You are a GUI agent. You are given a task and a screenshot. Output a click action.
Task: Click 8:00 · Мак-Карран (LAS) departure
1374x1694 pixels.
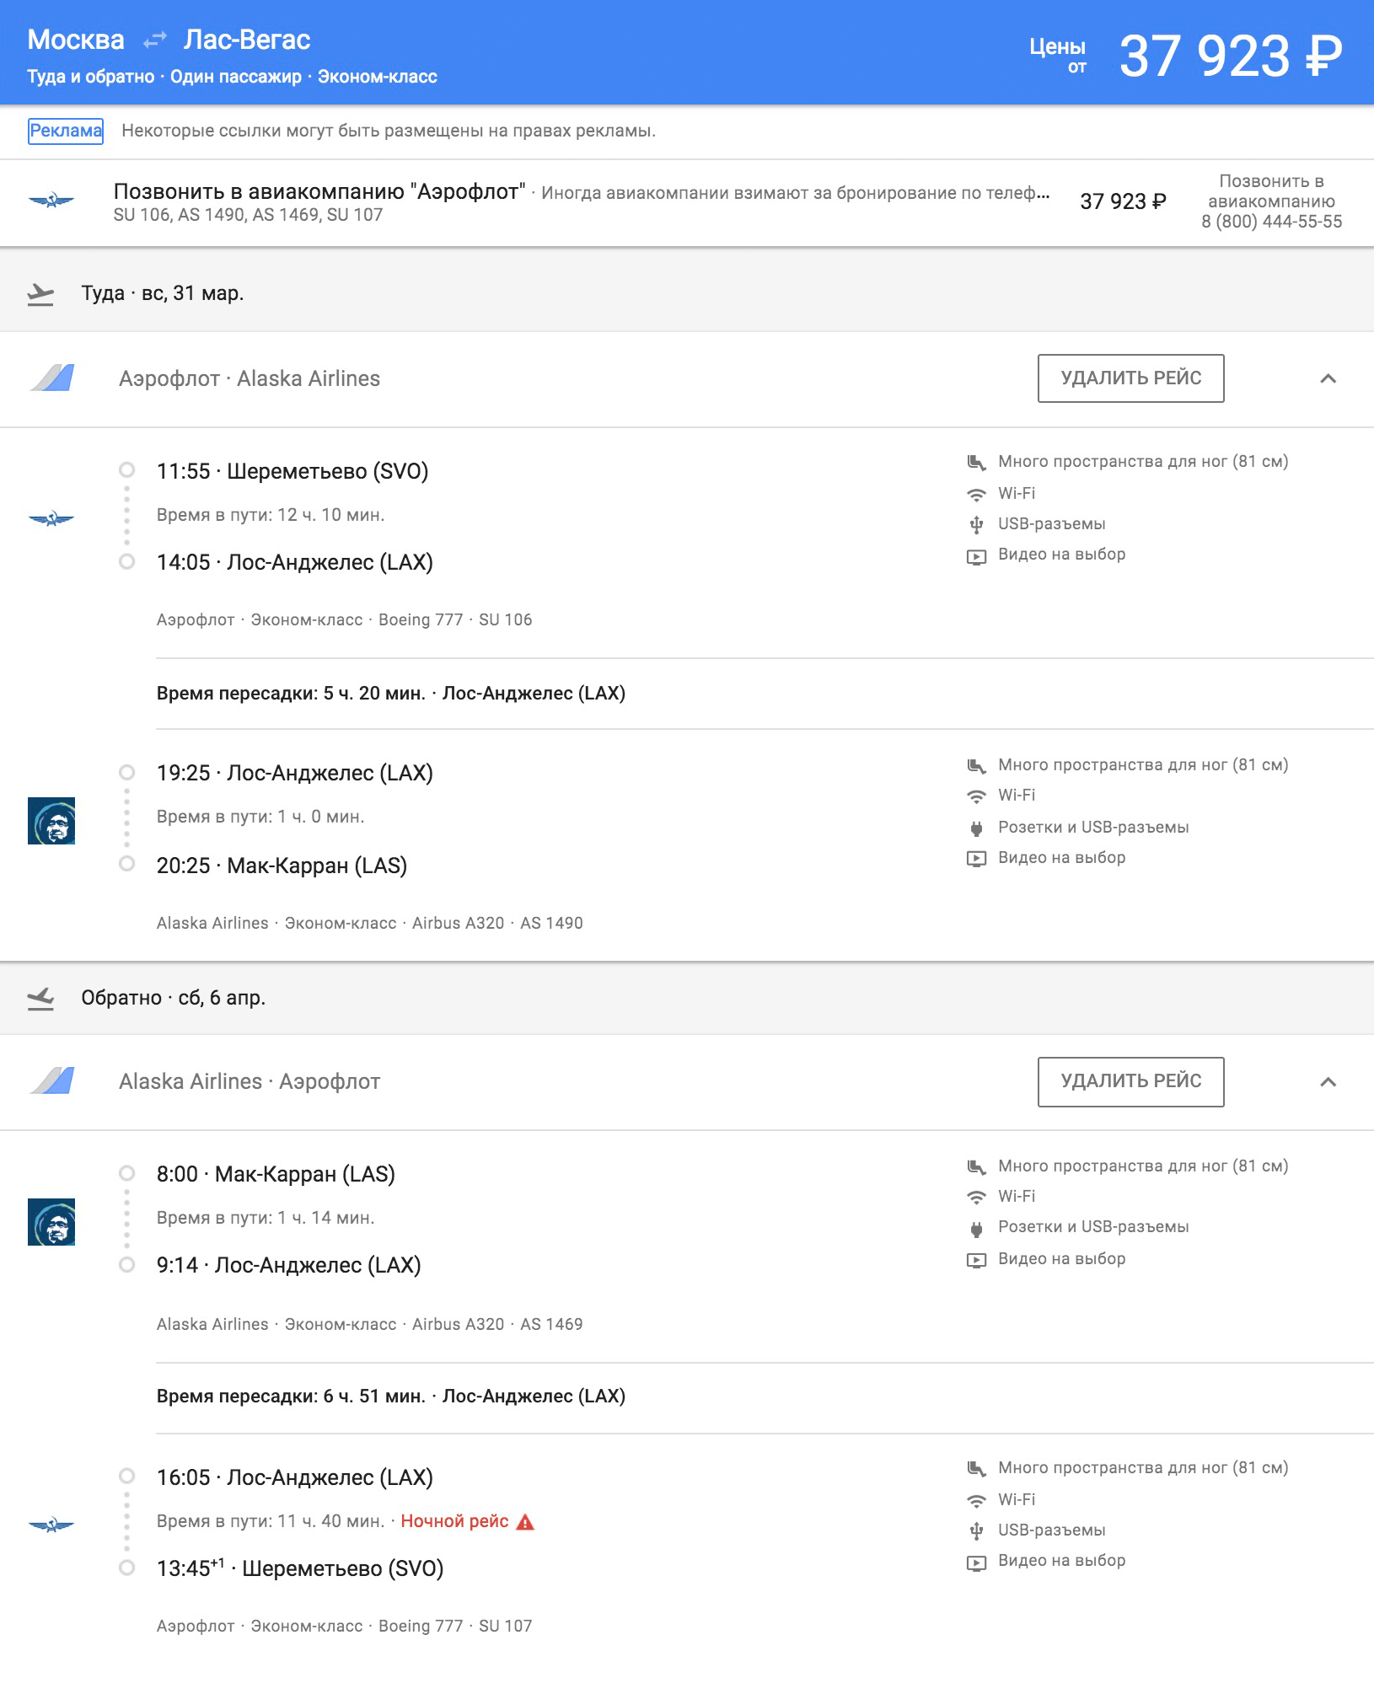tap(276, 1174)
